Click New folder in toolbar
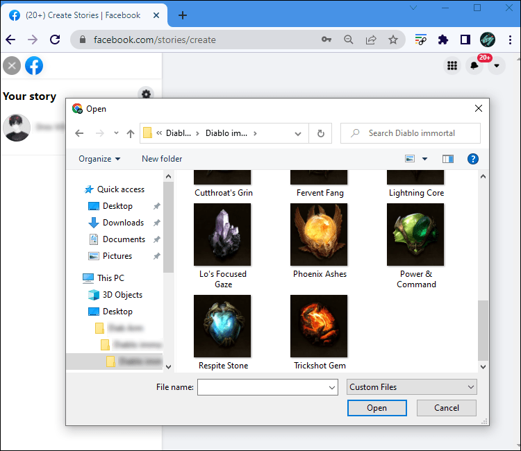The image size is (521, 451). 162,159
